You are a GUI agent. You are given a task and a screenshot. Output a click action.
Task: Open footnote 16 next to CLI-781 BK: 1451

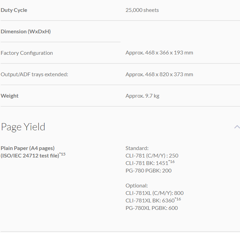pos(172,162)
